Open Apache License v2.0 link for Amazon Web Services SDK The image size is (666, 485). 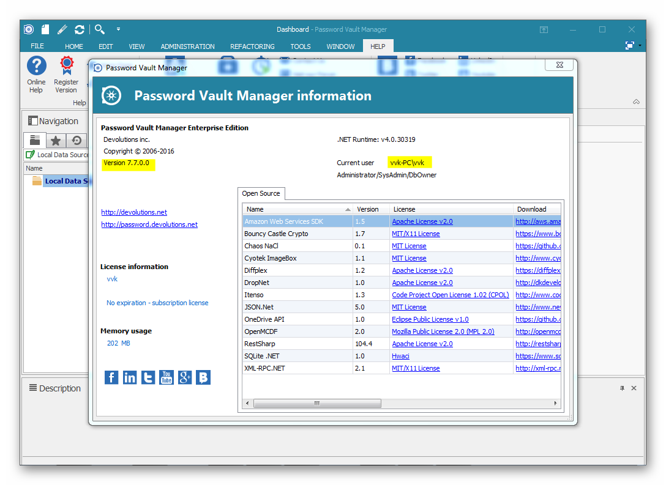pos(422,221)
